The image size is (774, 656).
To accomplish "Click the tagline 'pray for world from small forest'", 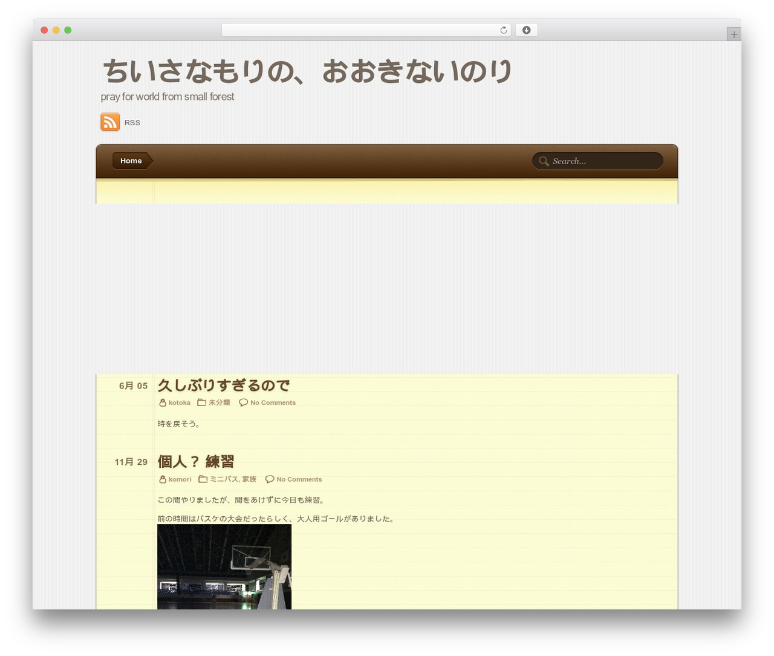I will point(167,97).
